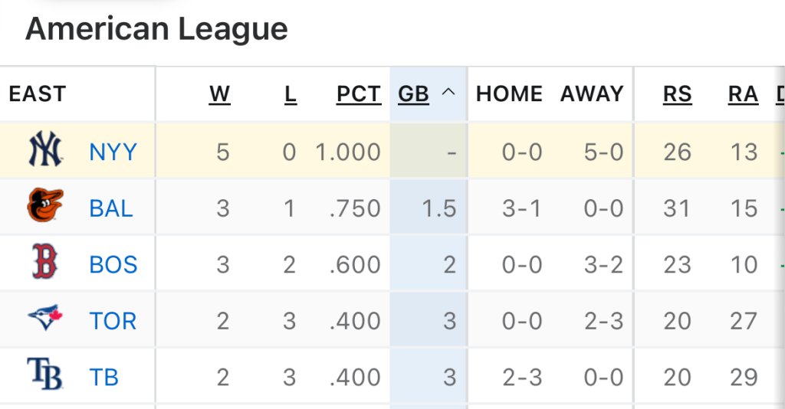Image resolution: width=785 pixels, height=409 pixels.
Task: Click the Toronto Blue Jays logo icon
Action: pyautogui.click(x=45, y=319)
